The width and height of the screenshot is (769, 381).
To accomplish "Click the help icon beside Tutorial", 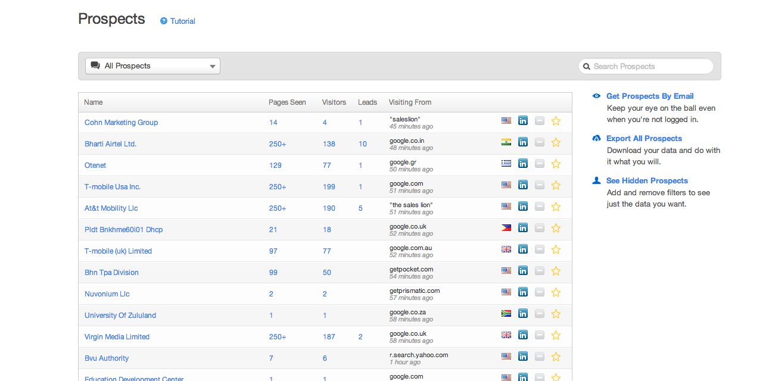I will pyautogui.click(x=164, y=21).
